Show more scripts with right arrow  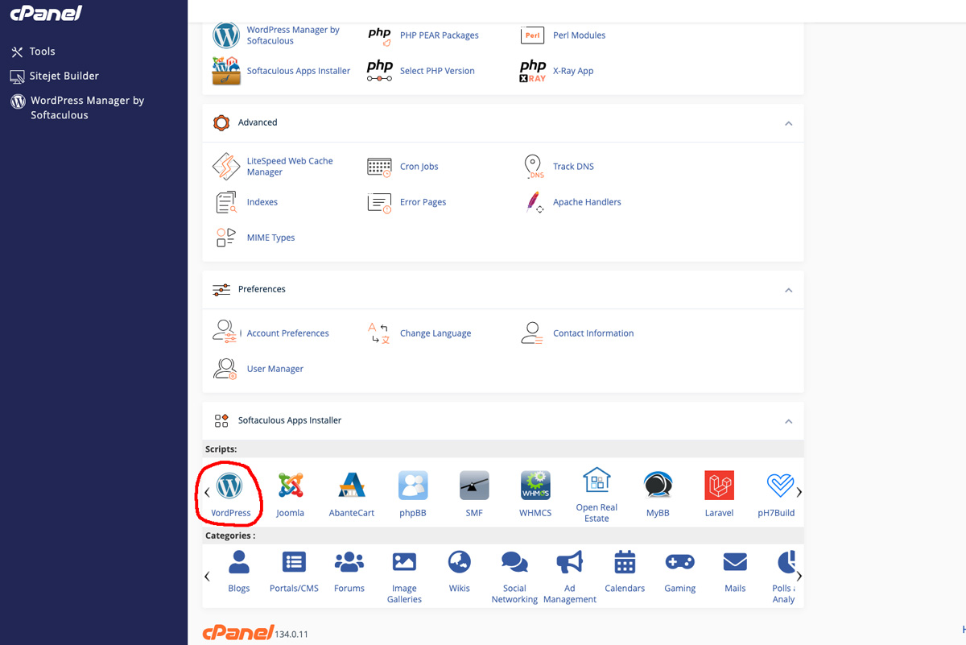point(799,492)
